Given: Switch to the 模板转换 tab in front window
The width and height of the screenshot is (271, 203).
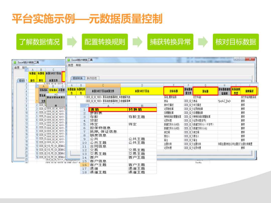Looking at the screenshot, I should (78, 78).
